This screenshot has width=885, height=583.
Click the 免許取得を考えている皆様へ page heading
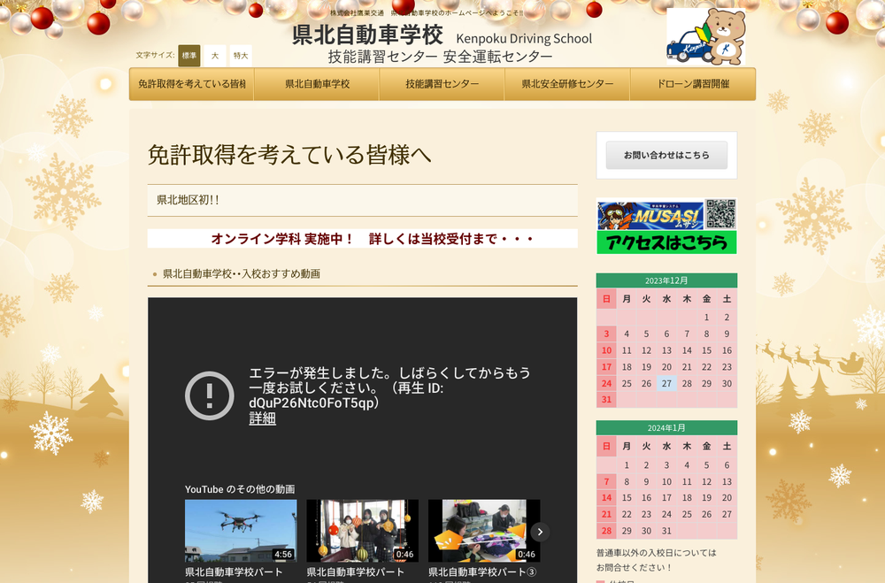(x=289, y=155)
